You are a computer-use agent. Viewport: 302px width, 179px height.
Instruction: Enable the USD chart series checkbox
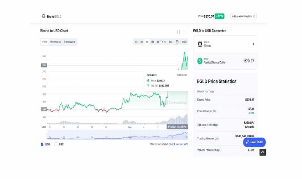(x=42, y=144)
